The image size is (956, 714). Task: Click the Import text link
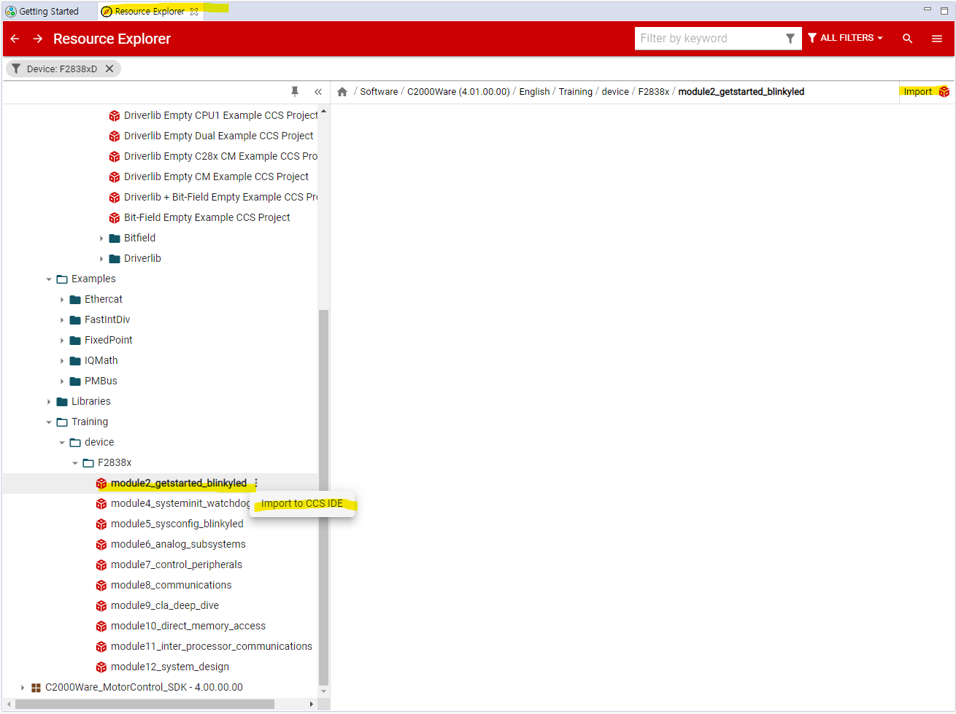(917, 92)
